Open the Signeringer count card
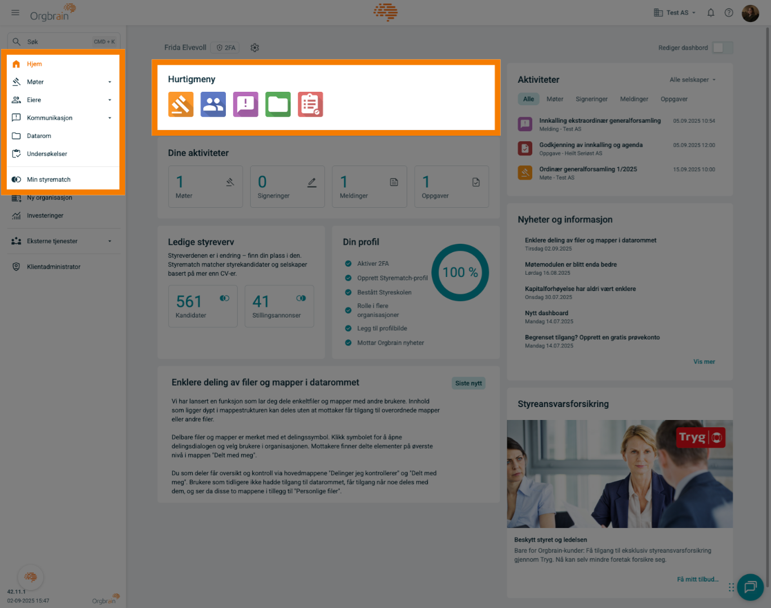The width and height of the screenshot is (771, 608). click(x=287, y=186)
